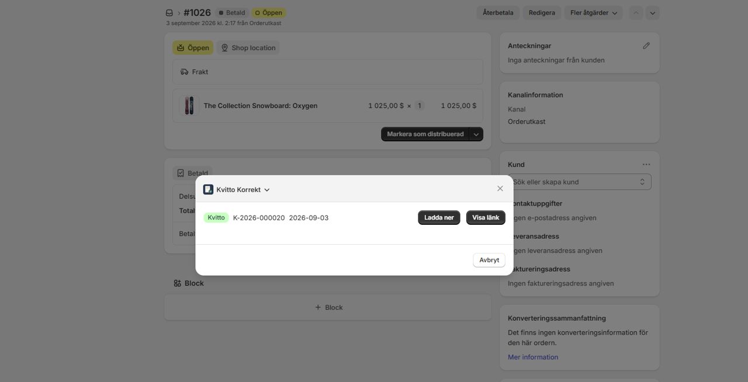Viewport: 748px width, 382px height.
Task: Click the Shop location pin badge
Action: click(248, 48)
